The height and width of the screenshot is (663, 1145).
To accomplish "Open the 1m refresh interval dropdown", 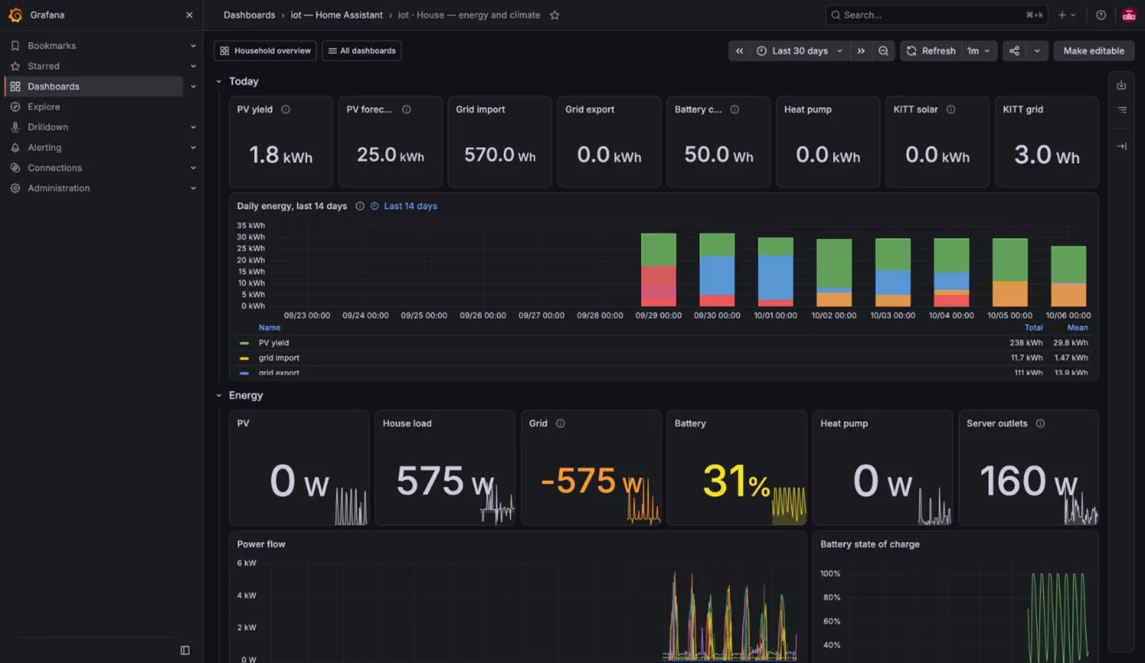I will pos(979,51).
